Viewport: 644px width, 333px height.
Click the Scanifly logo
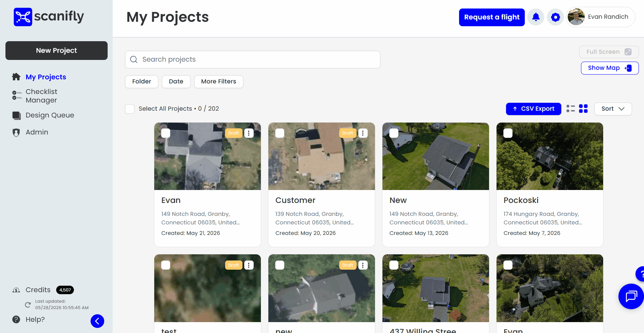[x=49, y=17]
